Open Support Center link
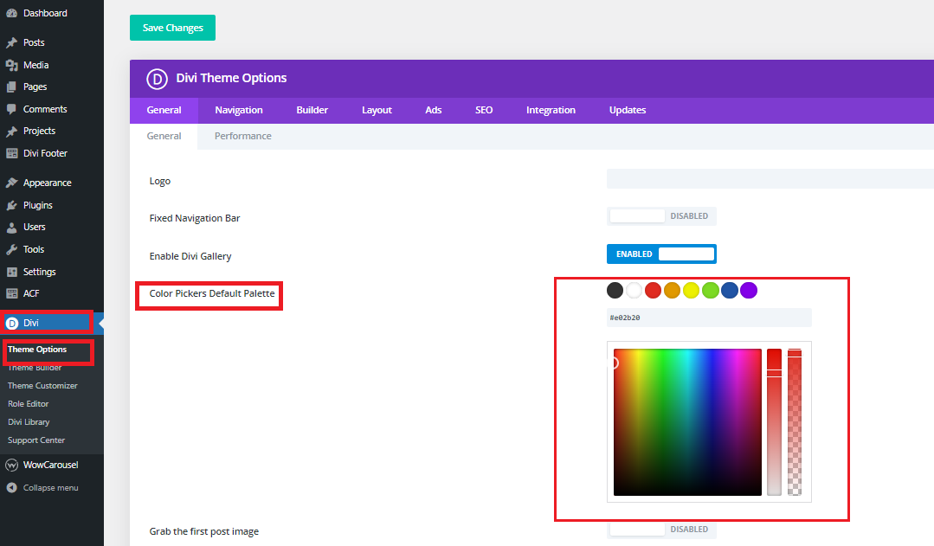The width and height of the screenshot is (934, 546). 36,440
